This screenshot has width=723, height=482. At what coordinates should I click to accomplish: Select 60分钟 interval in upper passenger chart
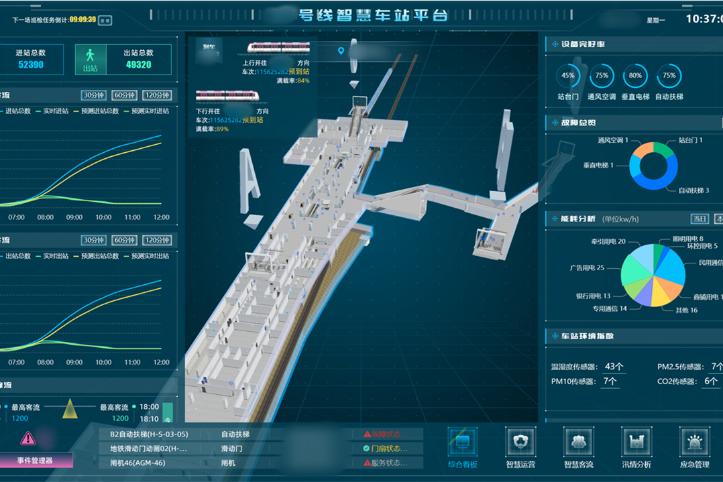point(124,95)
